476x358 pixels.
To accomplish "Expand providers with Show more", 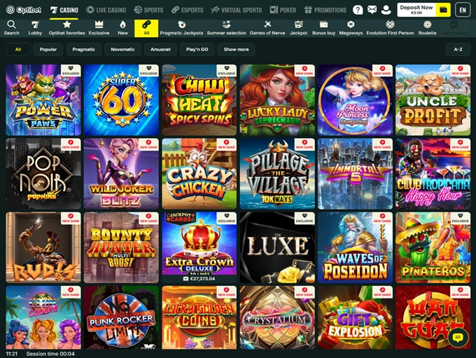I will tap(236, 50).
